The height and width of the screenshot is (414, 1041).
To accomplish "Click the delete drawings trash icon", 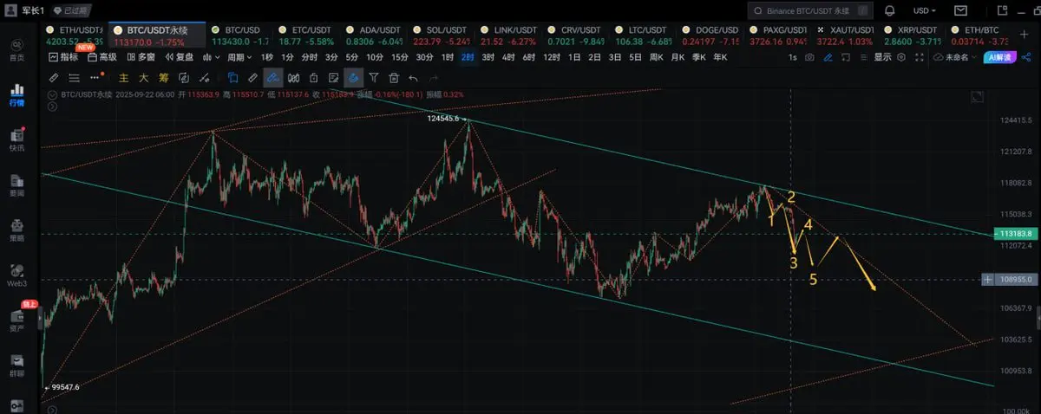I will 393,77.
